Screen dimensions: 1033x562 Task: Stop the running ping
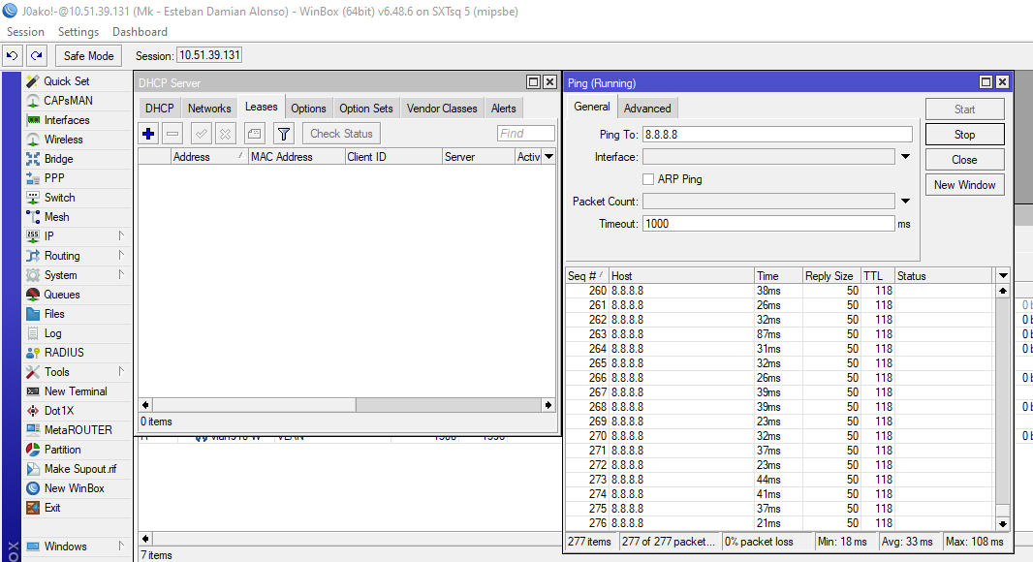coord(964,135)
